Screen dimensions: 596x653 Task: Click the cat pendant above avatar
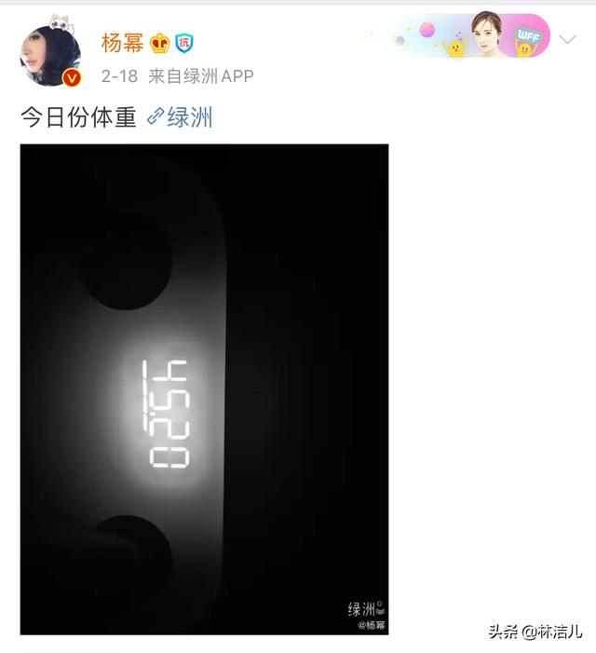(x=61, y=23)
